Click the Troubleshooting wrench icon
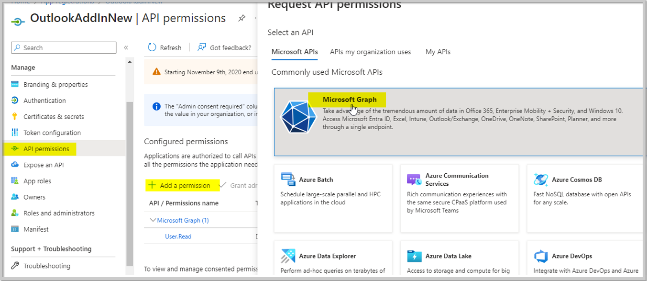Image resolution: width=647 pixels, height=281 pixels. pyautogui.click(x=15, y=266)
